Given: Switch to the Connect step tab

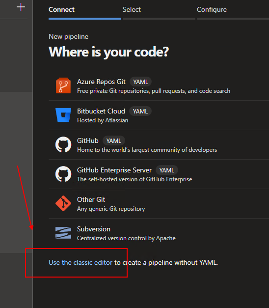Looking at the screenshot, I should pyautogui.click(x=61, y=9).
